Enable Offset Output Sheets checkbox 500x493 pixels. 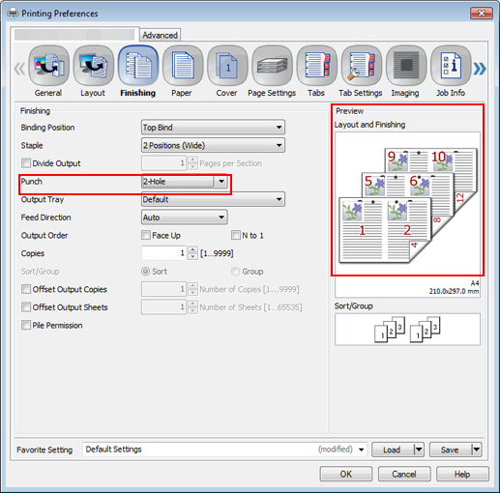(x=26, y=307)
